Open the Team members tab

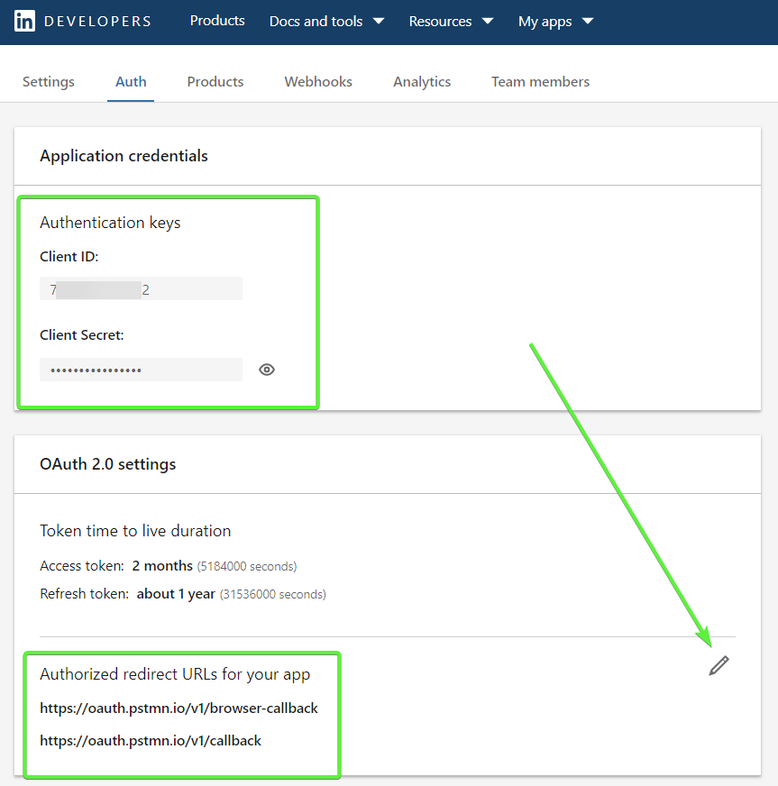[x=540, y=82]
